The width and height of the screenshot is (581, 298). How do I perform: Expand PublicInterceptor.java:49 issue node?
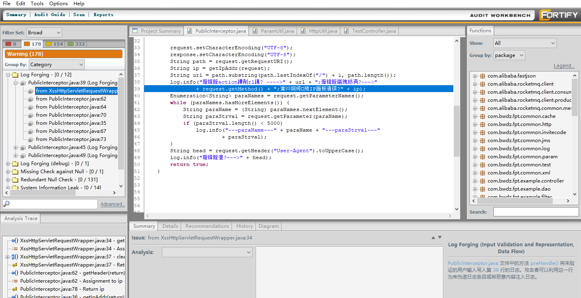click(x=16, y=155)
